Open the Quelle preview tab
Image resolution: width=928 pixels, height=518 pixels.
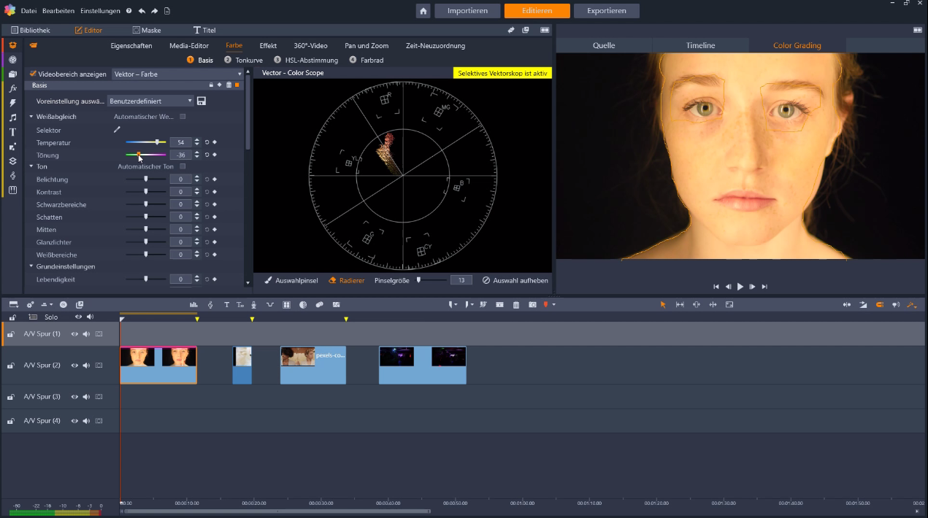pos(603,45)
